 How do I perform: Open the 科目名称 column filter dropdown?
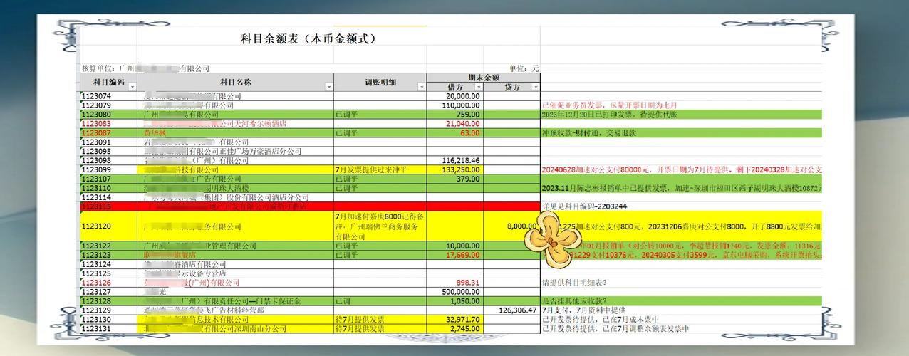(x=328, y=87)
